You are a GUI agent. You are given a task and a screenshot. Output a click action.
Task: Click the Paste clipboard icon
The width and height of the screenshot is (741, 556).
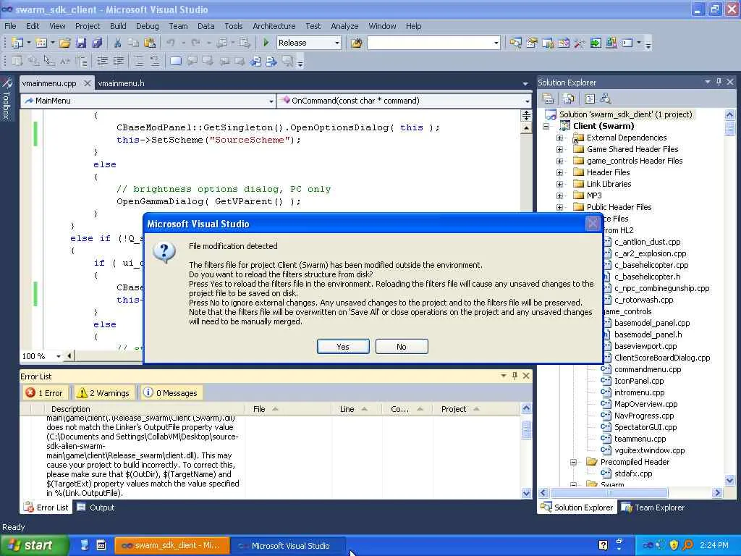[149, 43]
